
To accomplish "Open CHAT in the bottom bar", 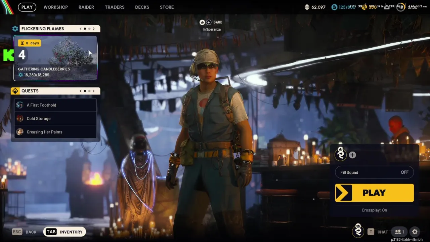I will (383, 232).
